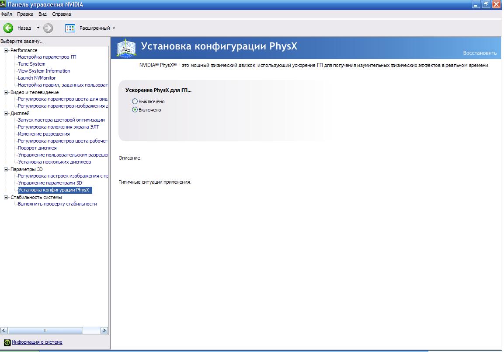Open the Назад history dropdown arrow
Viewport: 504px width, 352px height.
tap(38, 28)
